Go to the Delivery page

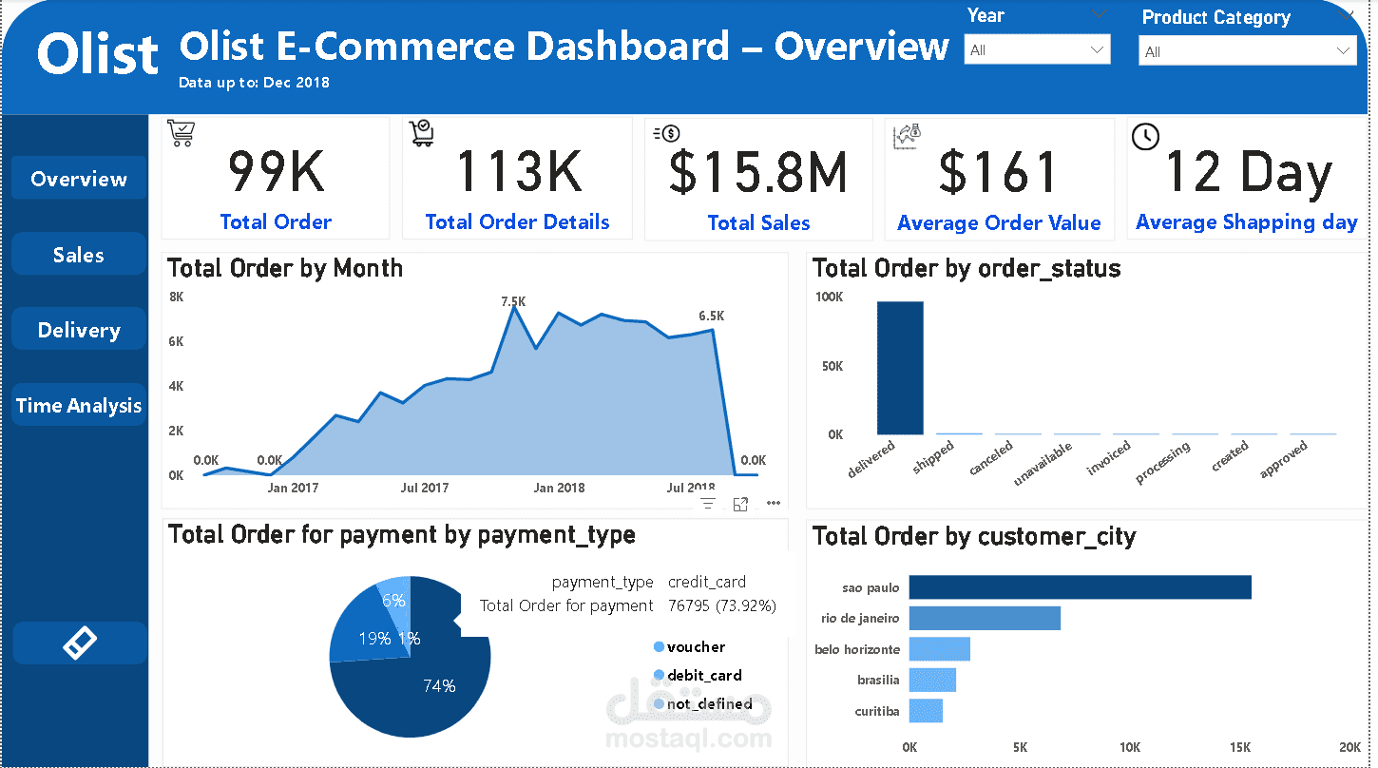79,330
